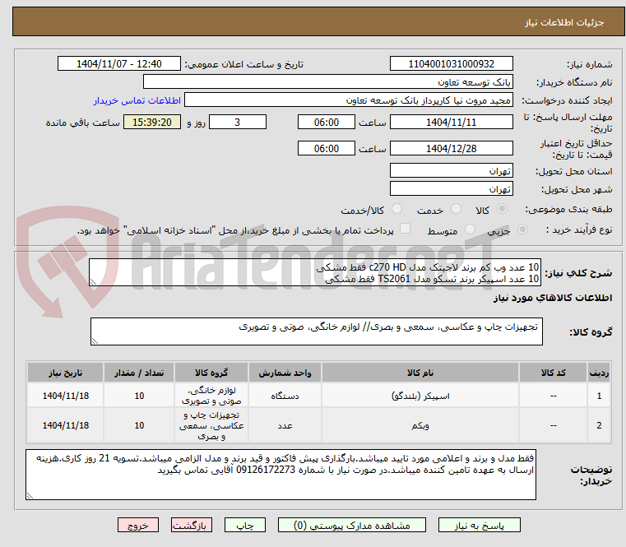Select the کالا/خدمت radio button
The image size is (626, 547).
click(396, 209)
